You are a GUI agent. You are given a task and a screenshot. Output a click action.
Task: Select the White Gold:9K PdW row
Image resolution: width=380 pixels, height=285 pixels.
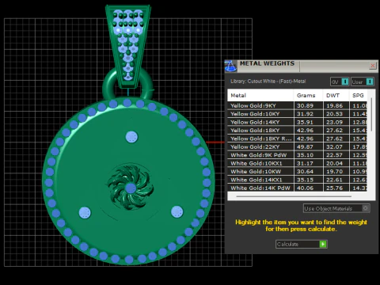pyautogui.click(x=297, y=155)
